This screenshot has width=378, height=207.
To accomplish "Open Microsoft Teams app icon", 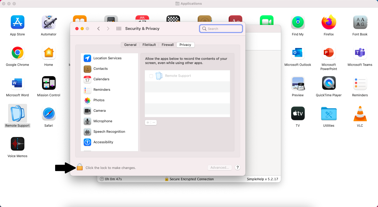I will pos(360,53).
